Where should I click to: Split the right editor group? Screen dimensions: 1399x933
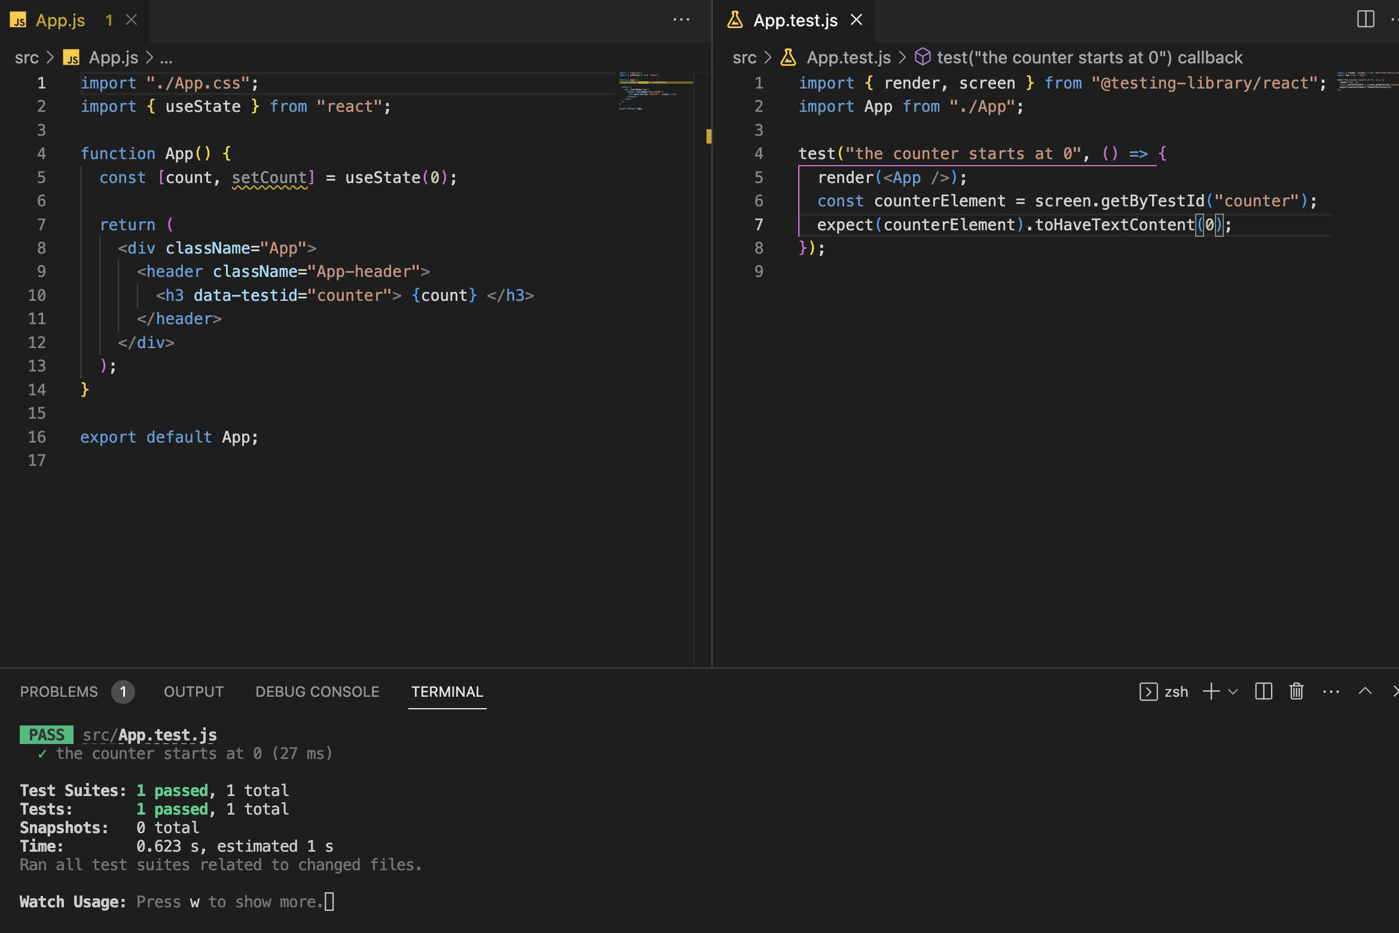[x=1365, y=19]
